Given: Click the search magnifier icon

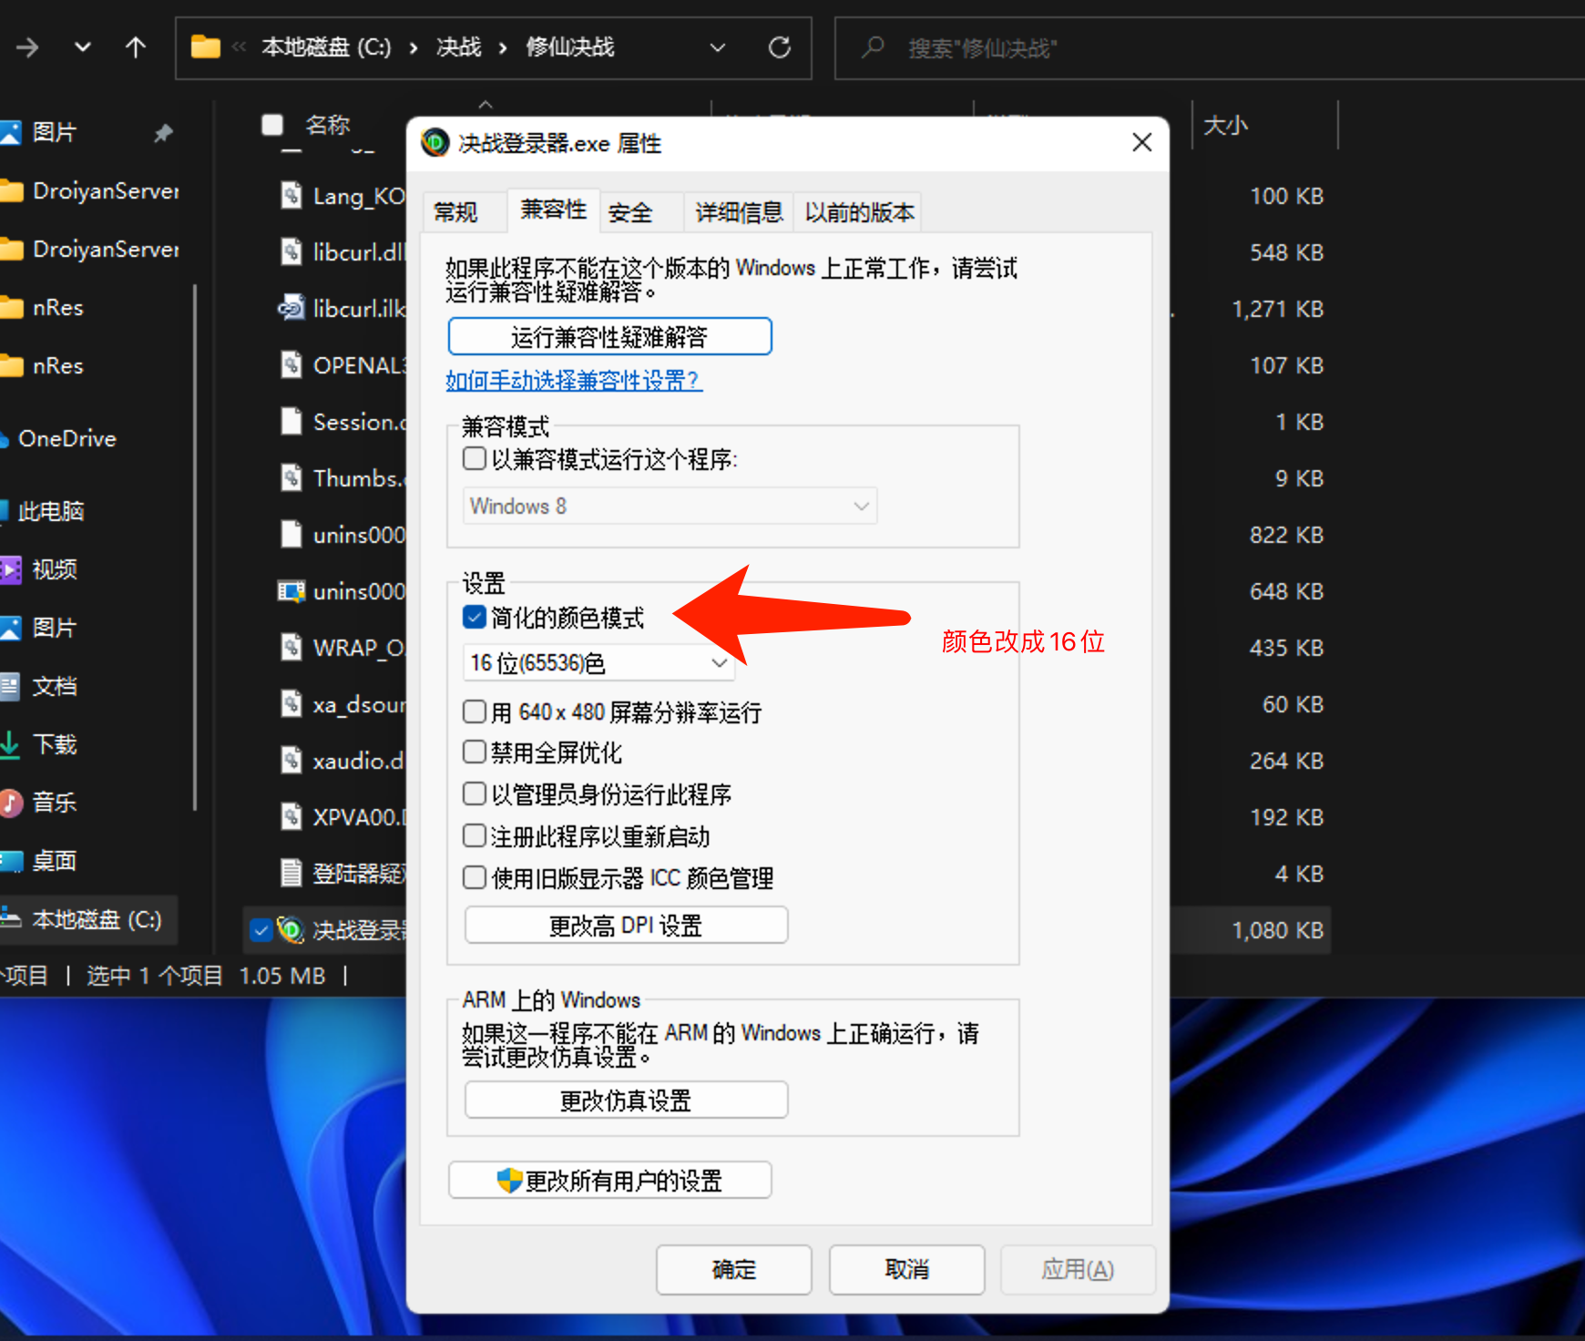Looking at the screenshot, I should (873, 47).
